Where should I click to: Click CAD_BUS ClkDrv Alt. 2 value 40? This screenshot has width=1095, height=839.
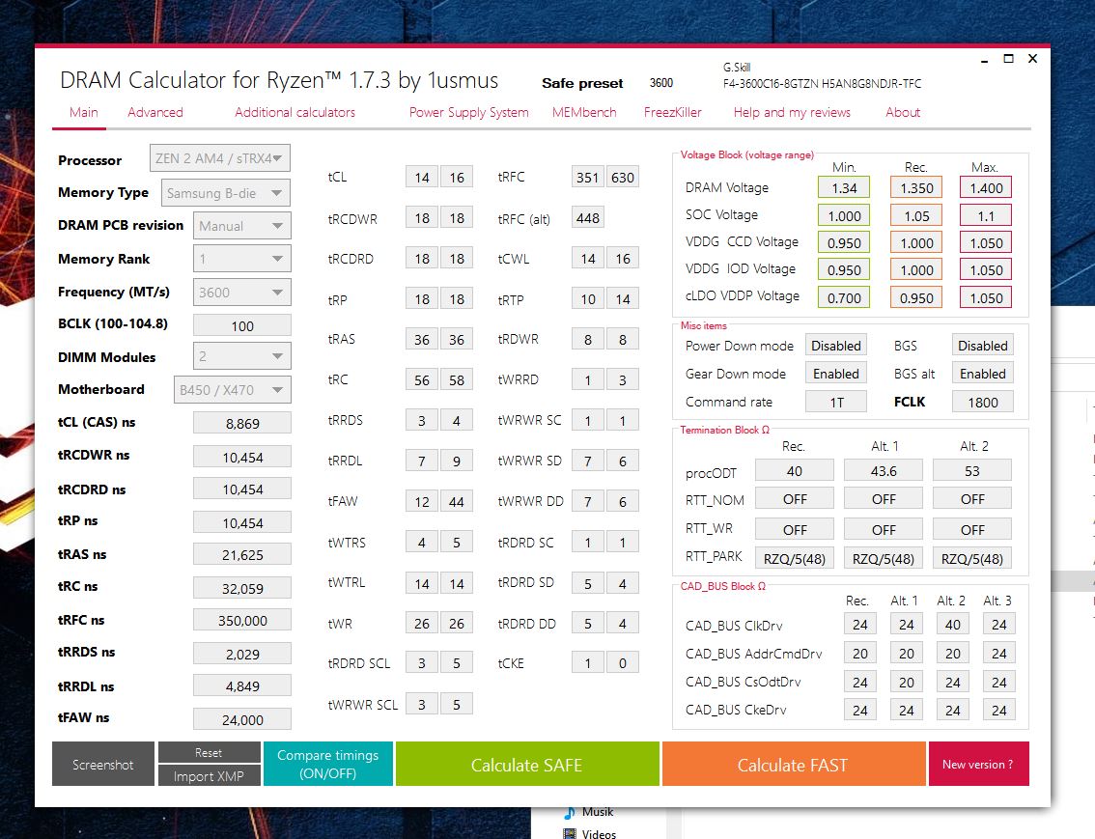tap(952, 625)
